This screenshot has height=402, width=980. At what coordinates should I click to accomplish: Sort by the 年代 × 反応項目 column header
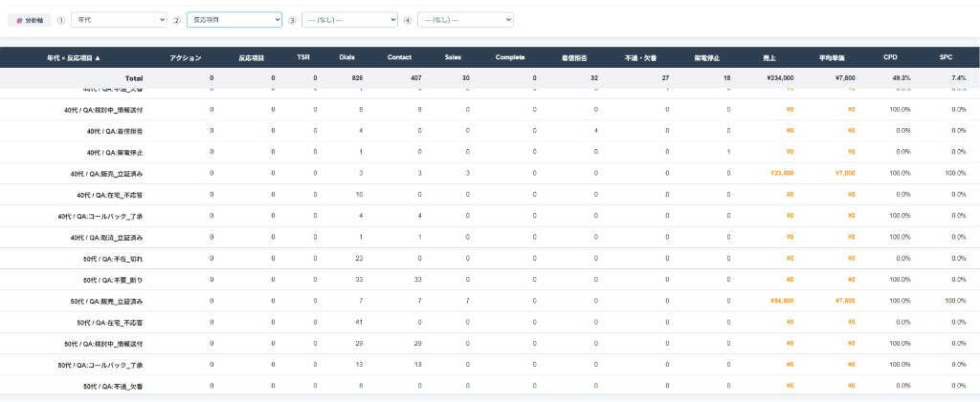pos(74,57)
